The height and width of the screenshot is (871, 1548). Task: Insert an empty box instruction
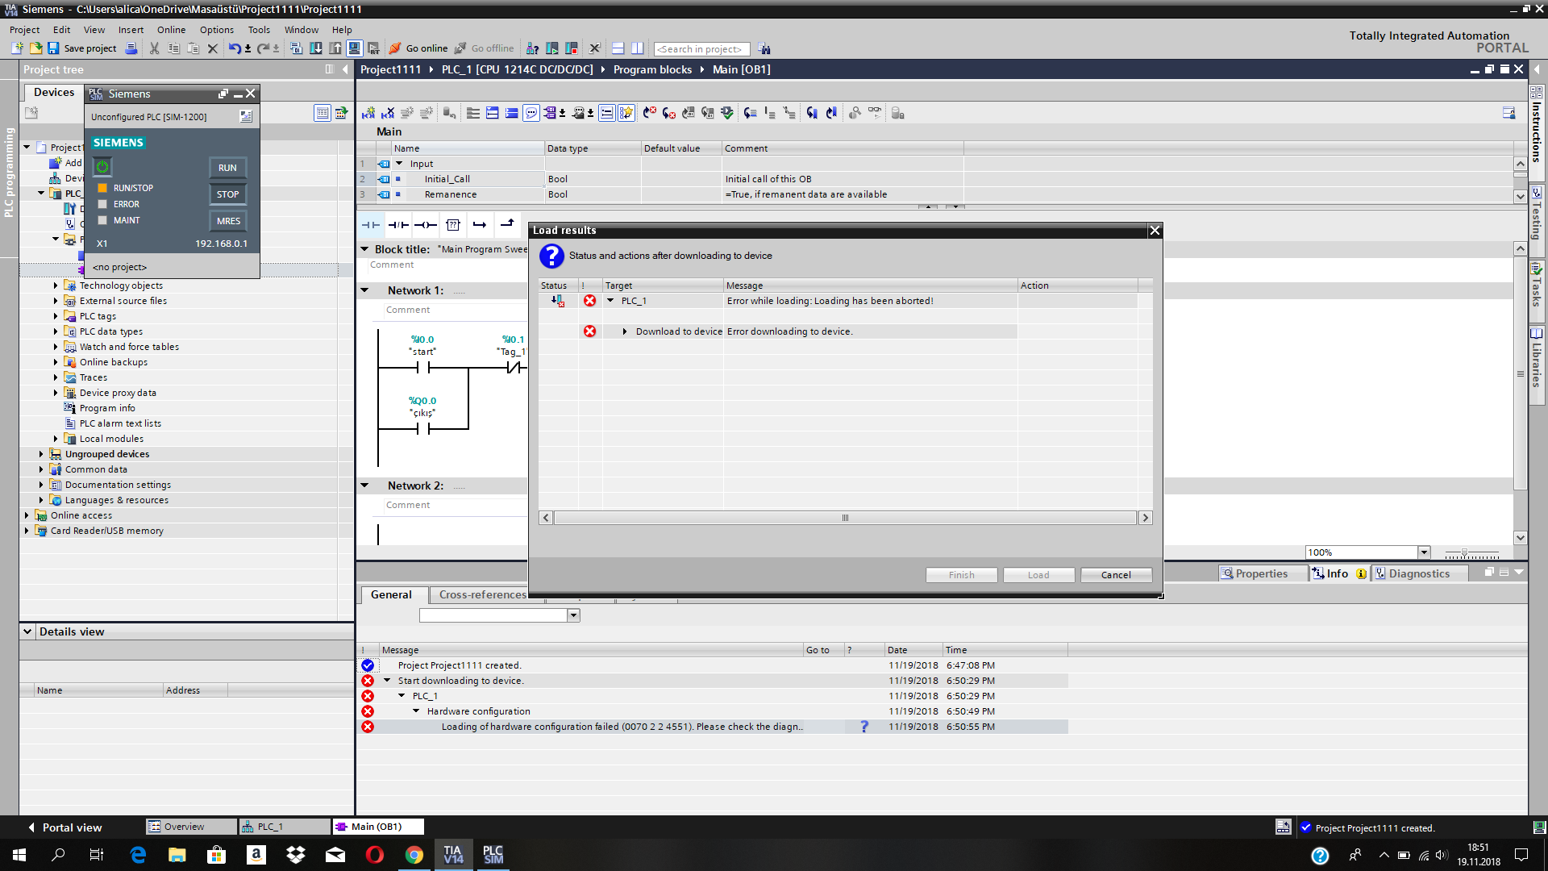click(453, 225)
